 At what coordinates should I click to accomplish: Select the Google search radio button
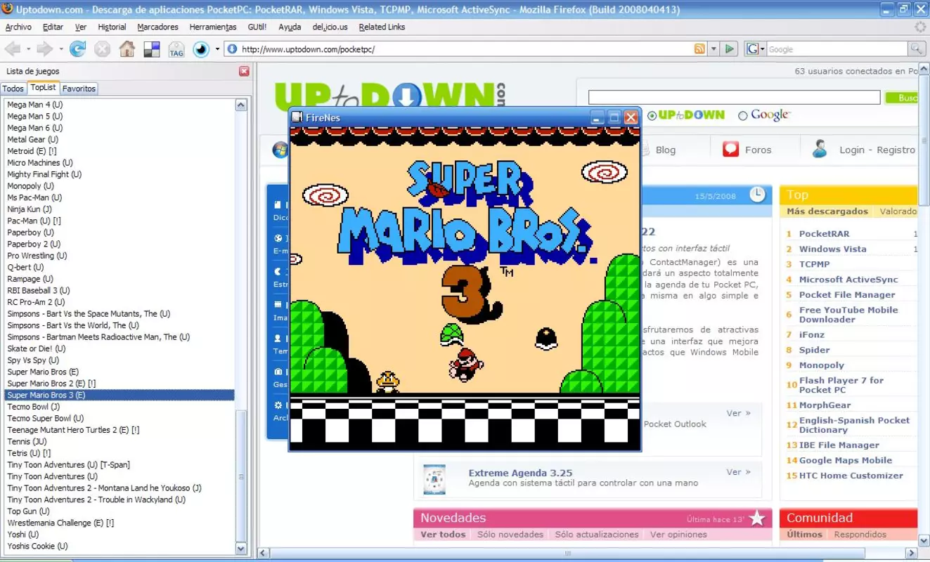[x=742, y=115]
